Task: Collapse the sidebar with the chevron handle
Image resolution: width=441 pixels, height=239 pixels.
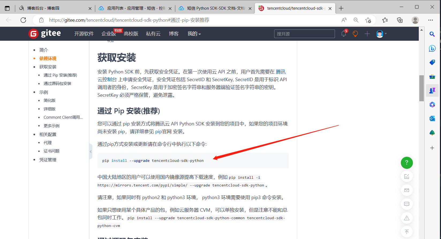Action: click(x=91, y=152)
